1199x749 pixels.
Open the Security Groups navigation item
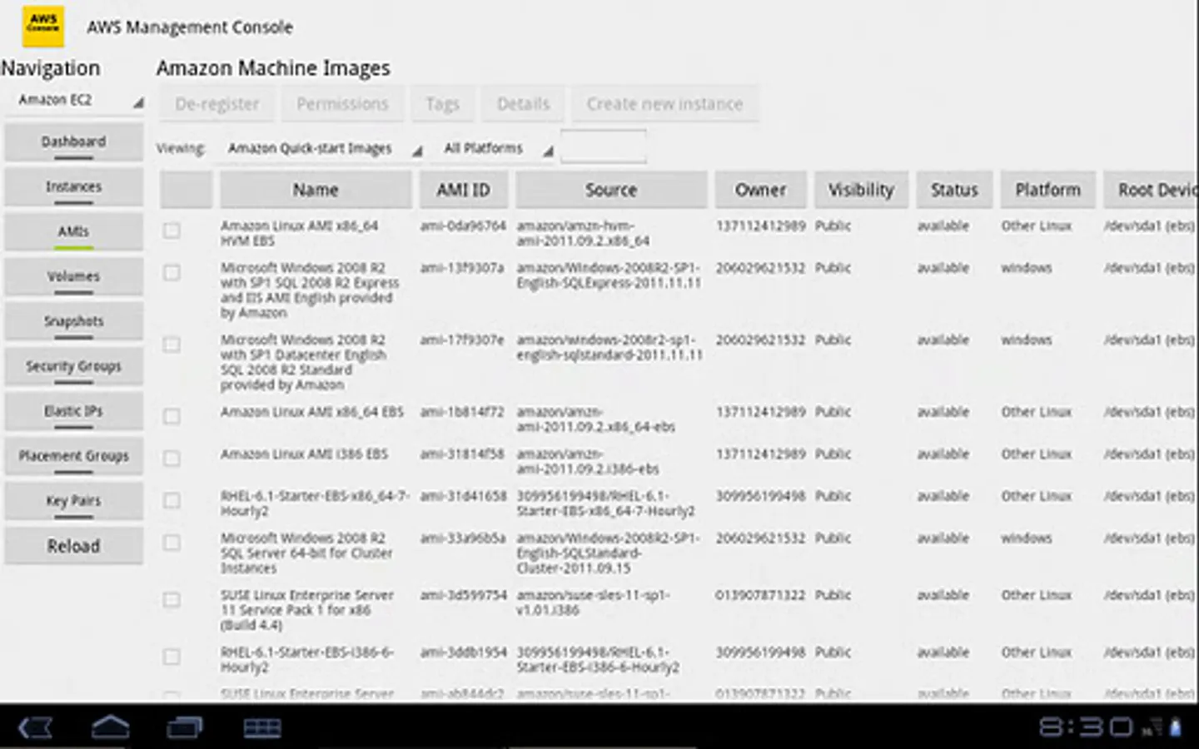(x=73, y=366)
